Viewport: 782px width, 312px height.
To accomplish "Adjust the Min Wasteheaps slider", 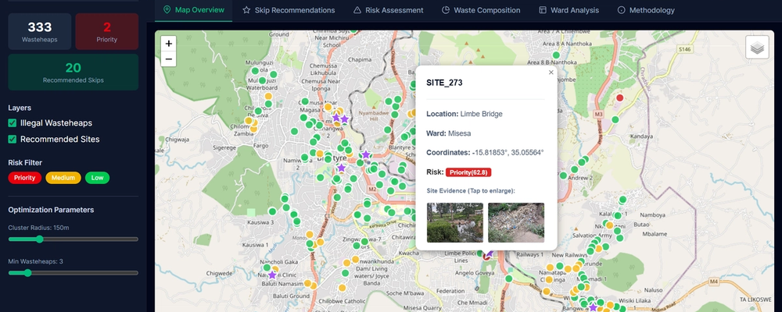I will coord(74,273).
